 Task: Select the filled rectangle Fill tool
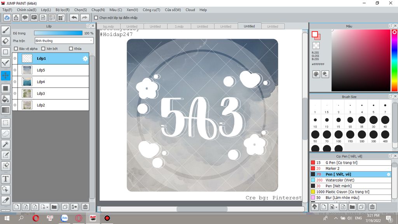5,88
